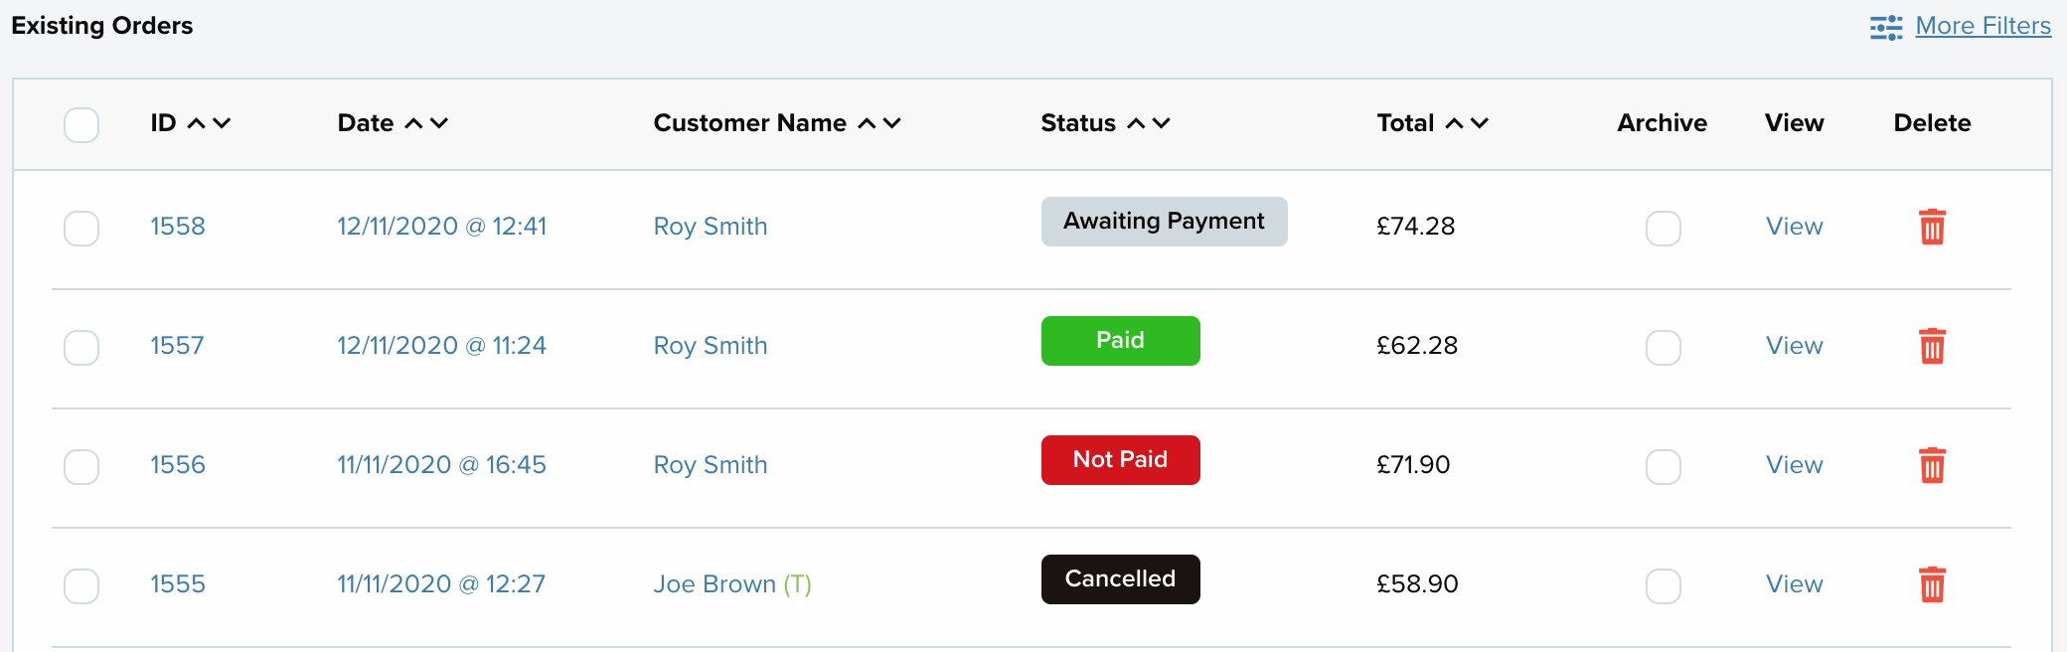Sort Total column descending arrow
The width and height of the screenshot is (2067, 652).
coord(1480,123)
